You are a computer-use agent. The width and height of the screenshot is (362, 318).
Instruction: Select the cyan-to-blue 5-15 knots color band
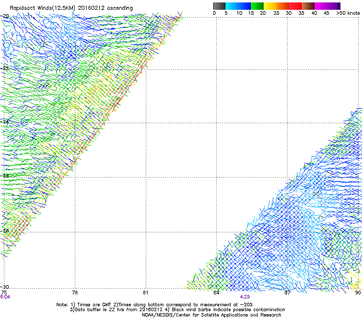238,6
